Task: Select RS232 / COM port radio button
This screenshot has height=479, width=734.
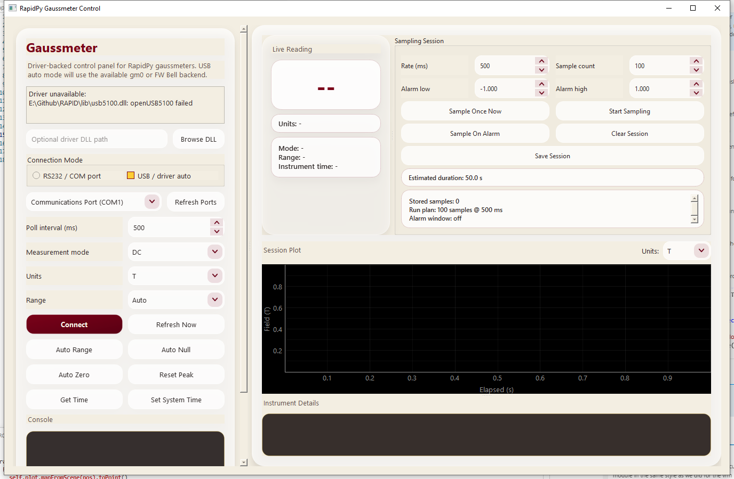Action: pyautogui.click(x=36, y=175)
